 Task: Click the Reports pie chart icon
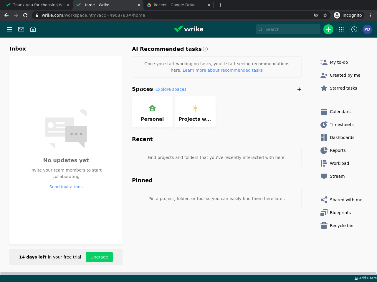coord(324,150)
